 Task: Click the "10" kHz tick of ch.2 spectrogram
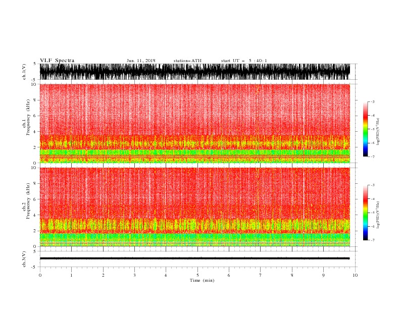[x=34, y=168]
